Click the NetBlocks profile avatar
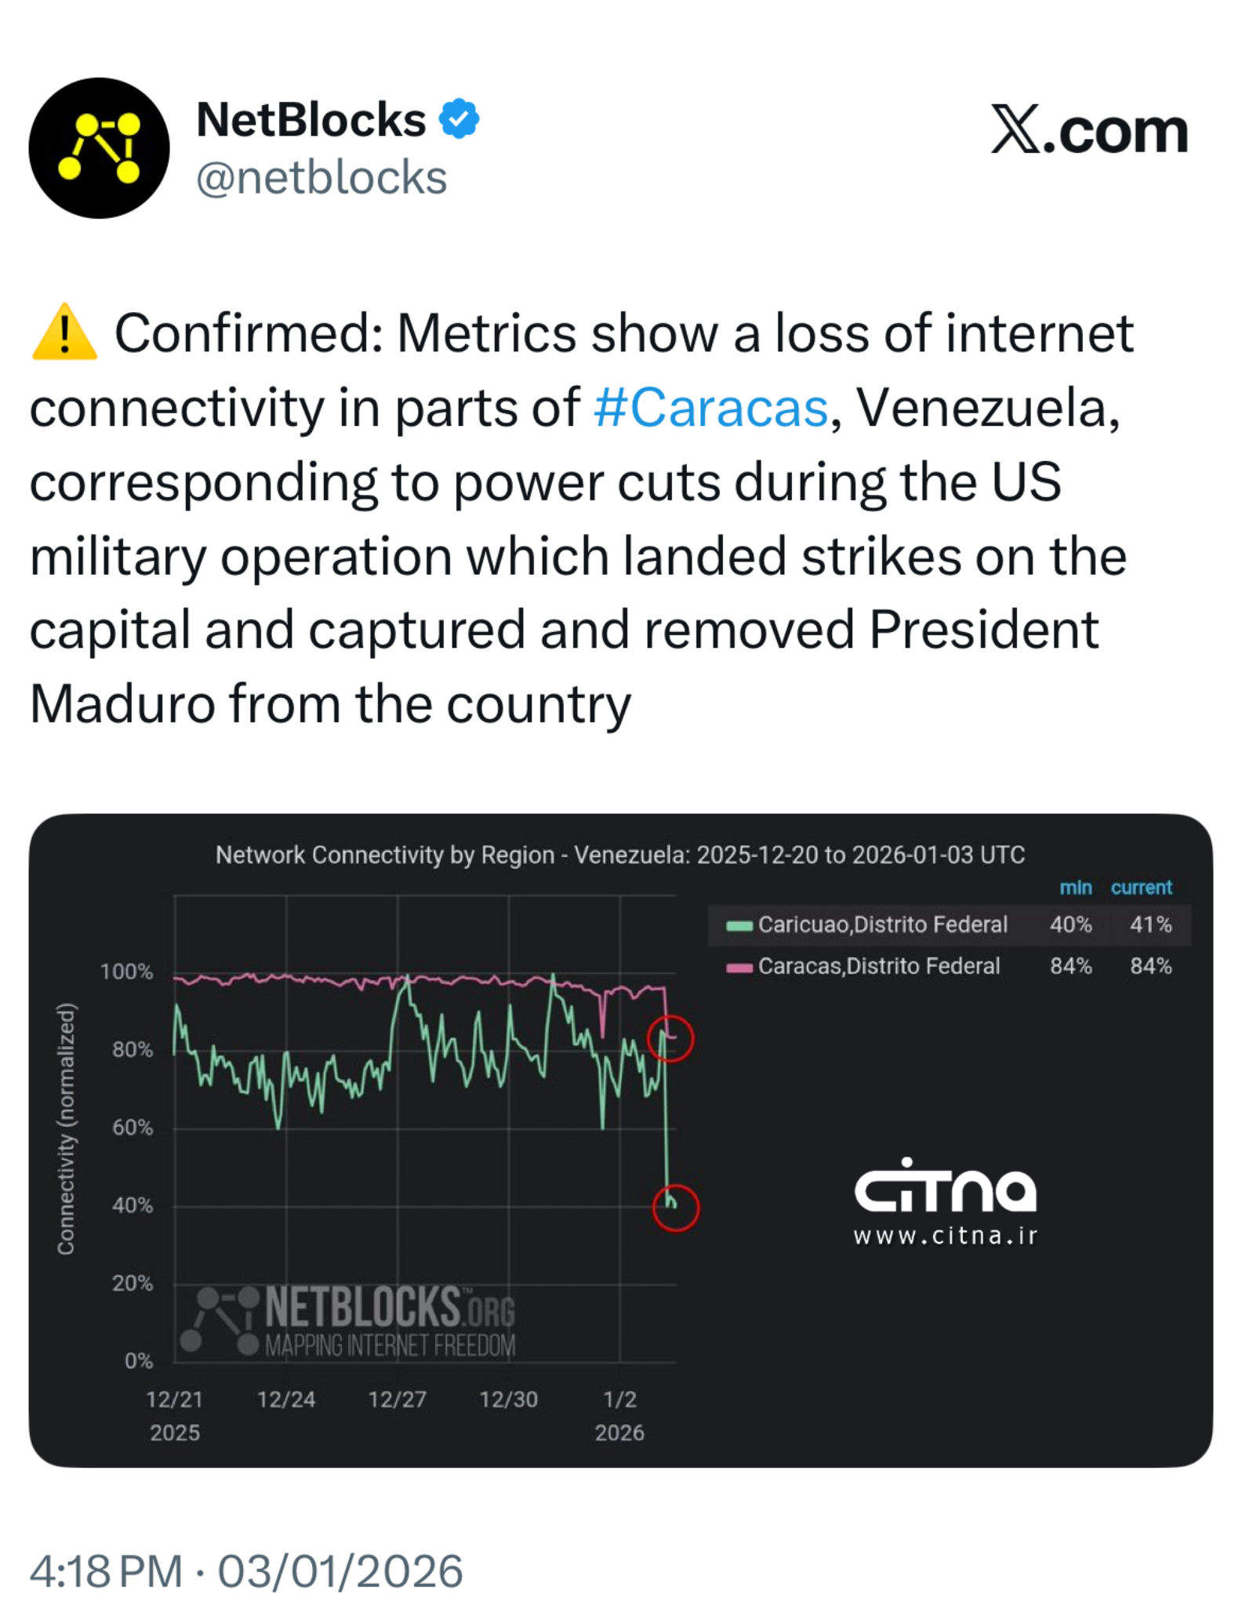The image size is (1242, 1606). [x=99, y=147]
